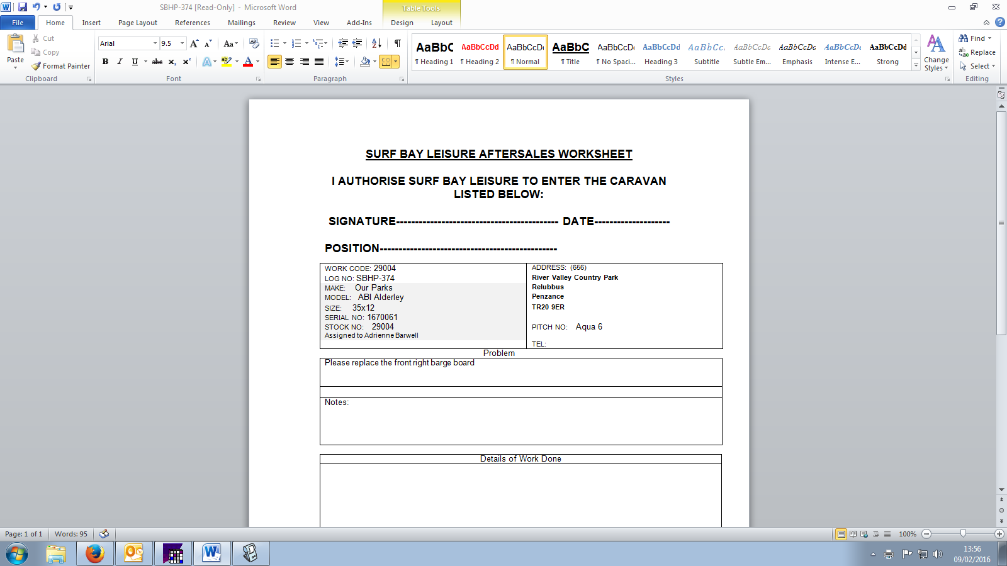
Task: Click the Numbering list icon
Action: (x=296, y=43)
